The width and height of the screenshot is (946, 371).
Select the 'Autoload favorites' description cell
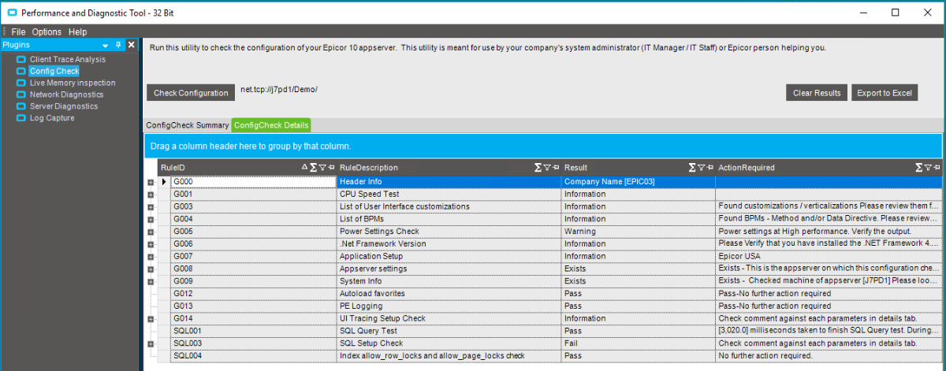click(x=449, y=294)
